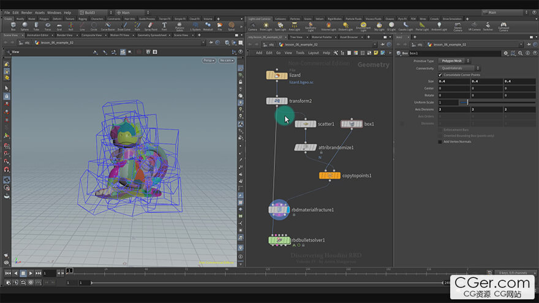Select the Font shelf tool

click(x=164, y=26)
